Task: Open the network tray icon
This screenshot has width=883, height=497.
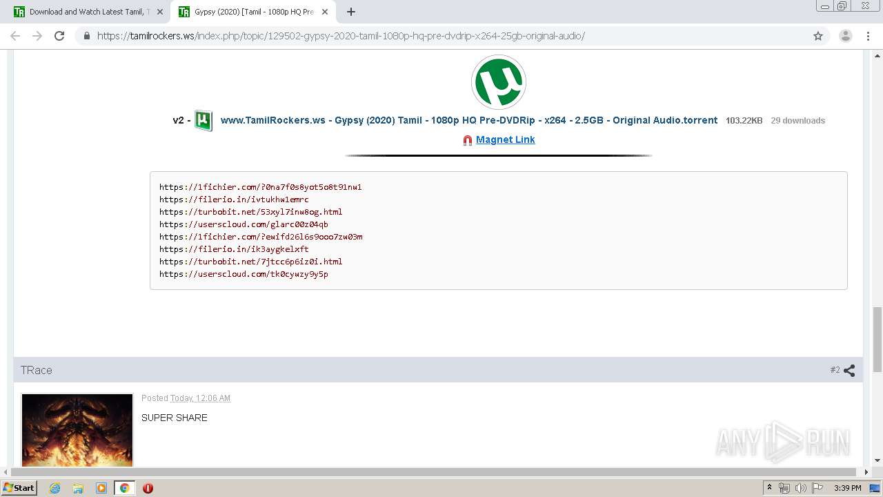Action: click(x=784, y=488)
